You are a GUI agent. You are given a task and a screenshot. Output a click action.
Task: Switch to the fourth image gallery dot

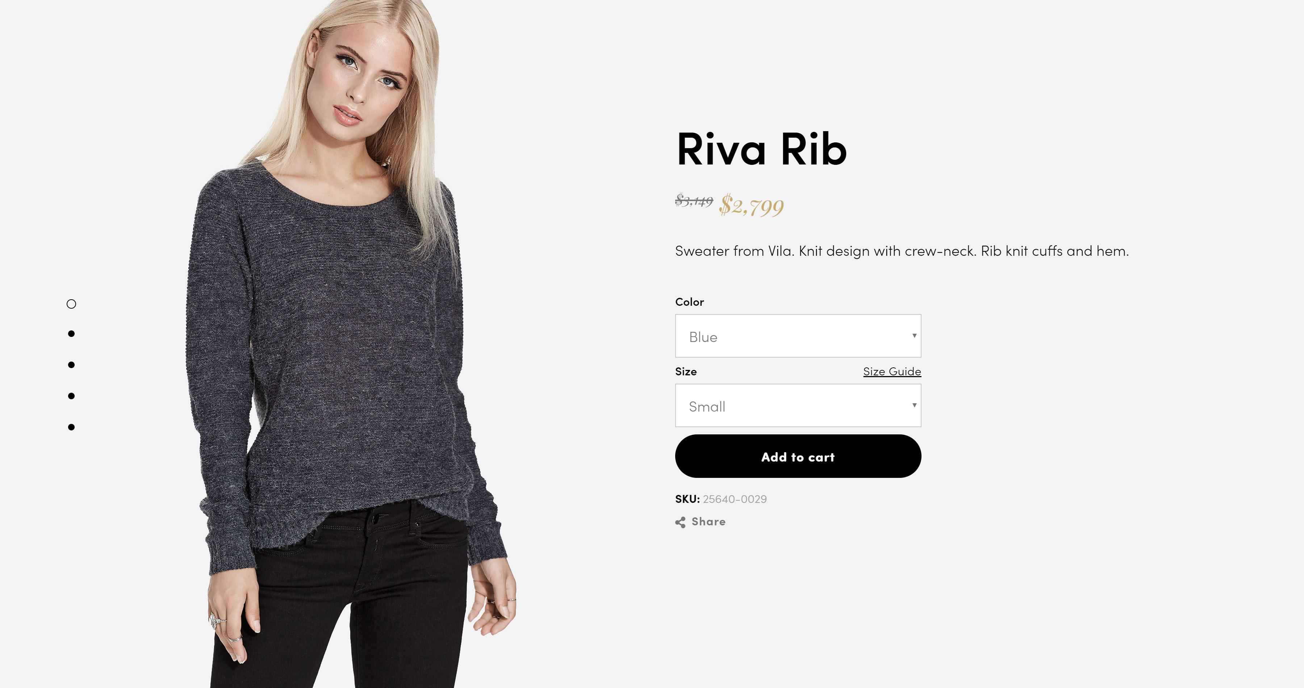pos(71,396)
